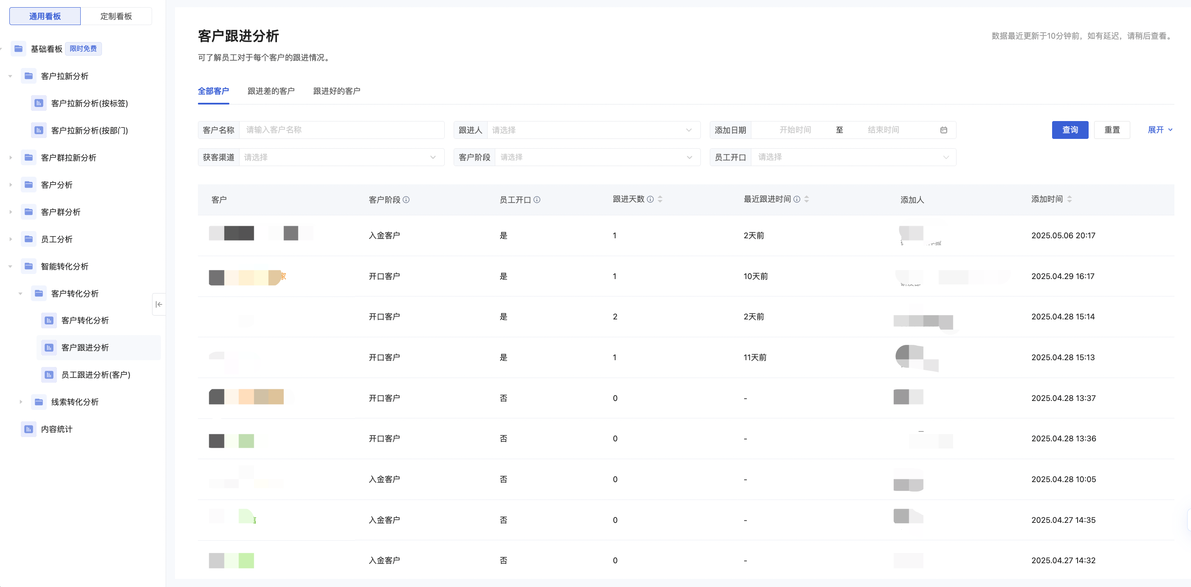Click the 基础看板 folder icon
This screenshot has width=1191, height=587.
pyautogui.click(x=19, y=48)
